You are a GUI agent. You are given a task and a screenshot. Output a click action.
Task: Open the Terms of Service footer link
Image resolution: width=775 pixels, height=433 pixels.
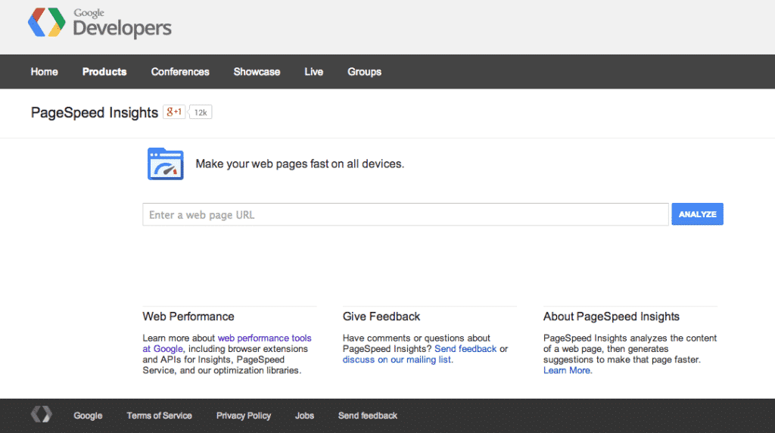pyautogui.click(x=159, y=416)
